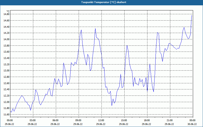Click the 11,60 y-axis label
This screenshot has height=127, width=203.
pos(6,115)
